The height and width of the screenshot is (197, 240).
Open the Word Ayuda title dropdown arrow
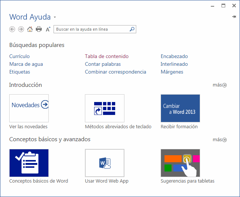click(x=55, y=17)
